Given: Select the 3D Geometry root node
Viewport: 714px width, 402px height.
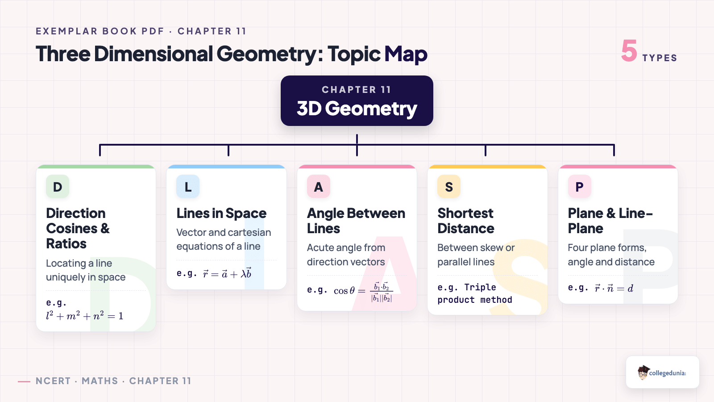Looking at the screenshot, I should coord(357,100).
